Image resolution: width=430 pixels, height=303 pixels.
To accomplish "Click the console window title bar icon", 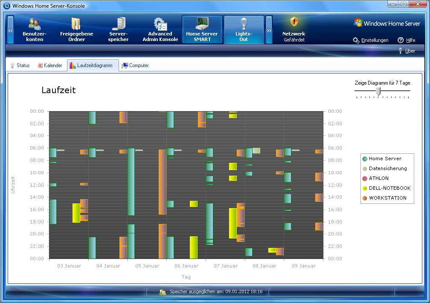I will coord(6,6).
